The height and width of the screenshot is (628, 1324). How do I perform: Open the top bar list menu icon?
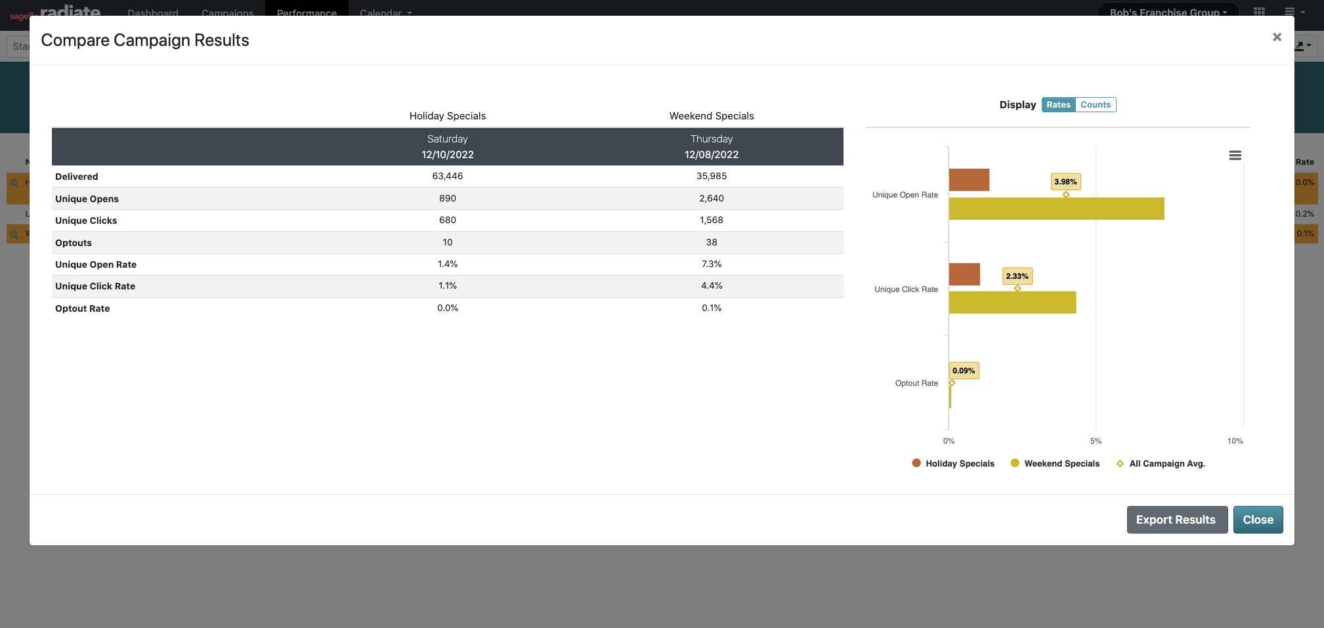(1294, 11)
